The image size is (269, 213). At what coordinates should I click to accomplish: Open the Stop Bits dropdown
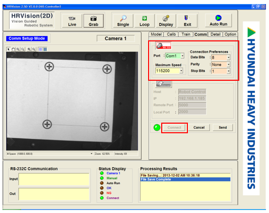click(229, 71)
